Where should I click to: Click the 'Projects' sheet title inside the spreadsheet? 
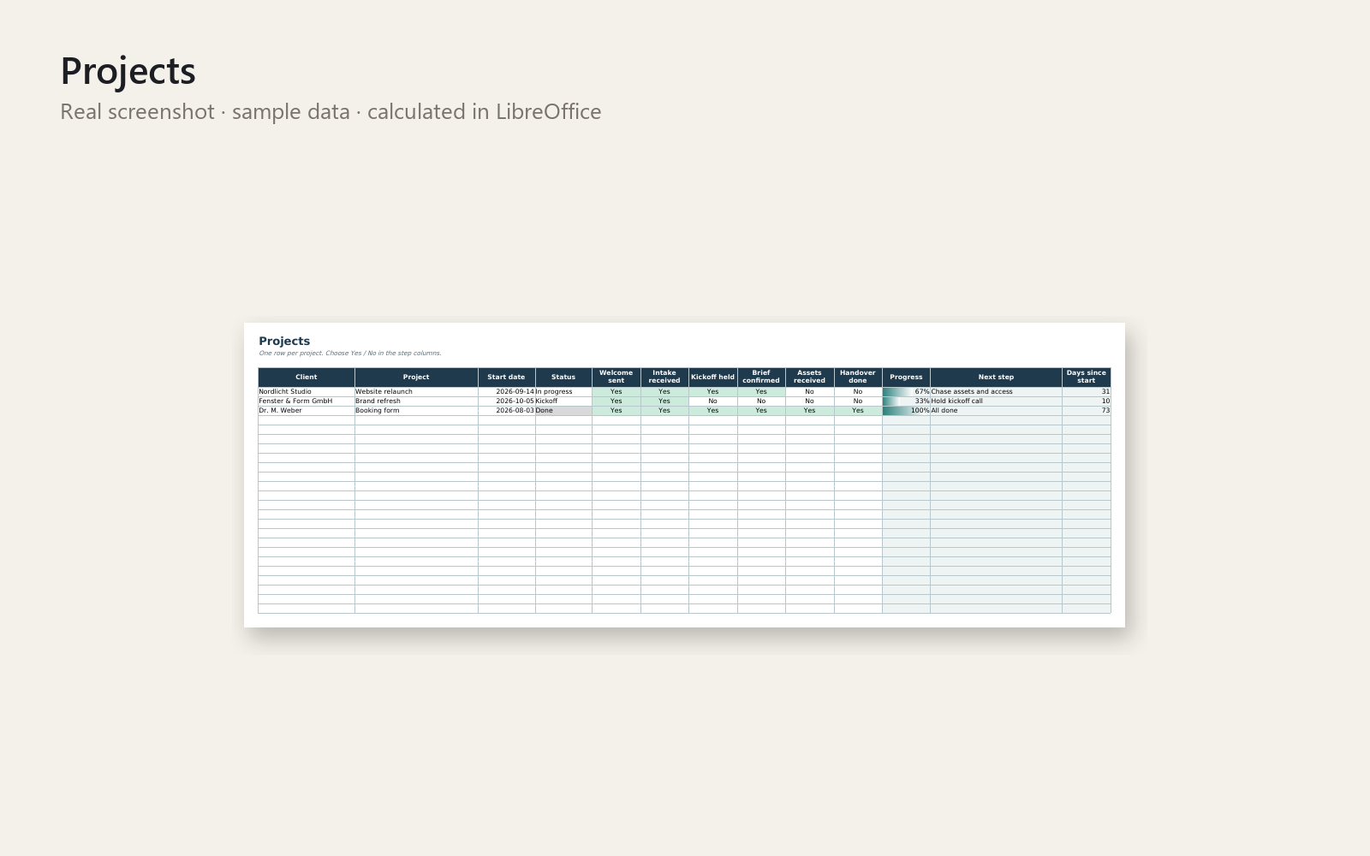point(284,341)
